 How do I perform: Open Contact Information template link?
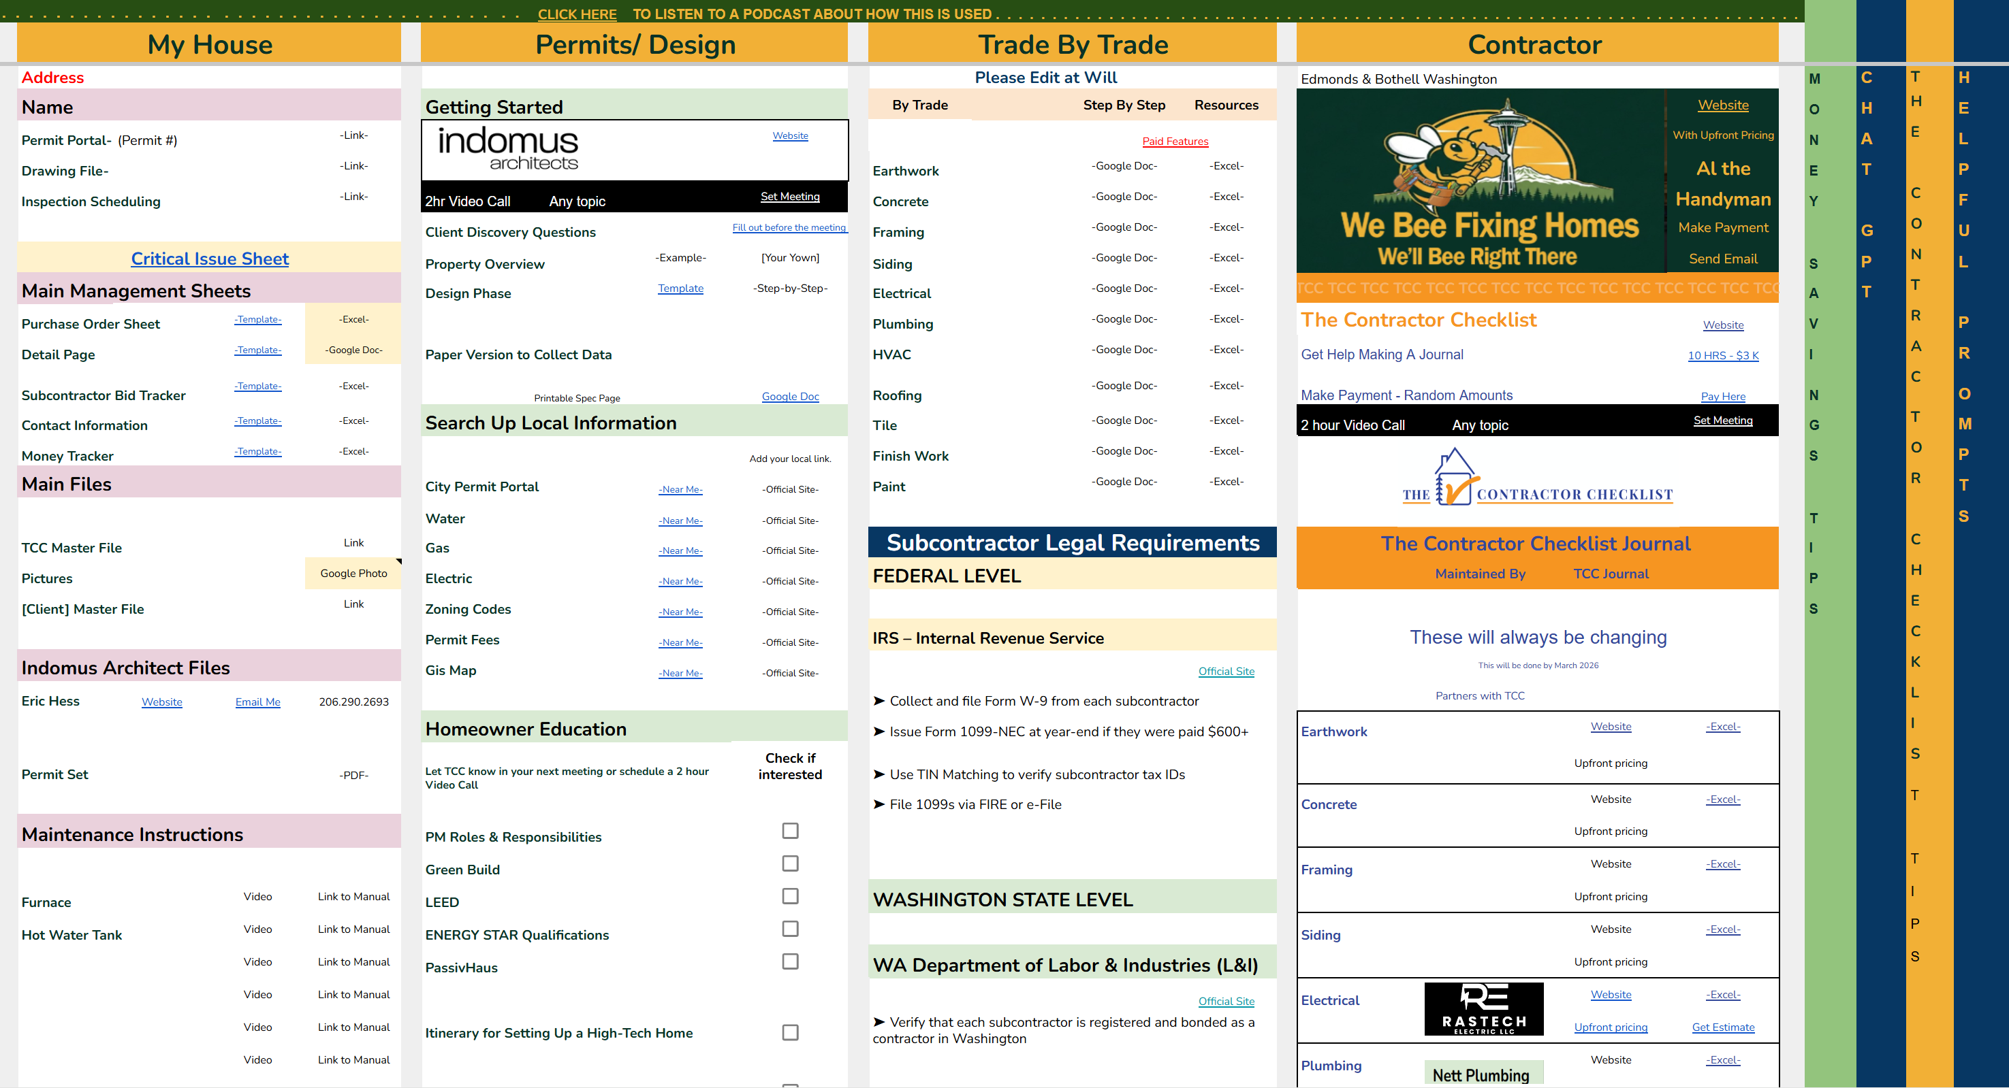(258, 421)
